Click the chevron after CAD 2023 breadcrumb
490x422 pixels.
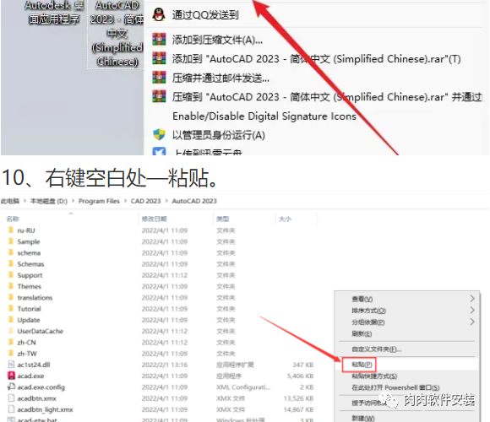point(166,201)
